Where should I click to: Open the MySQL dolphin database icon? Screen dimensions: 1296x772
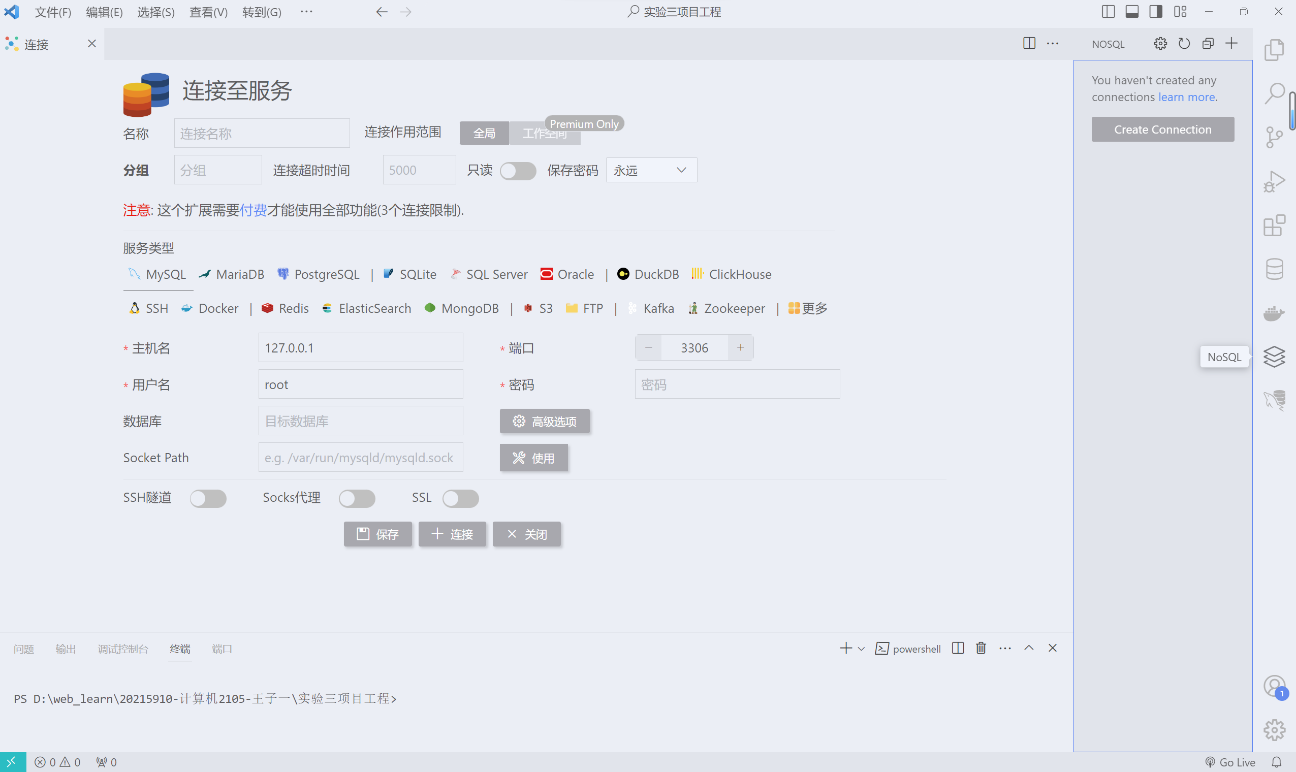[x=1274, y=401]
